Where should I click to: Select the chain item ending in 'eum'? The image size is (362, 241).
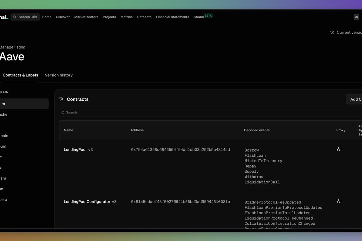pos(3,146)
